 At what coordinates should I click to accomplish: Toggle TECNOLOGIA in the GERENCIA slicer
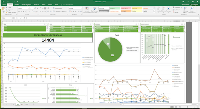coord(131,31)
